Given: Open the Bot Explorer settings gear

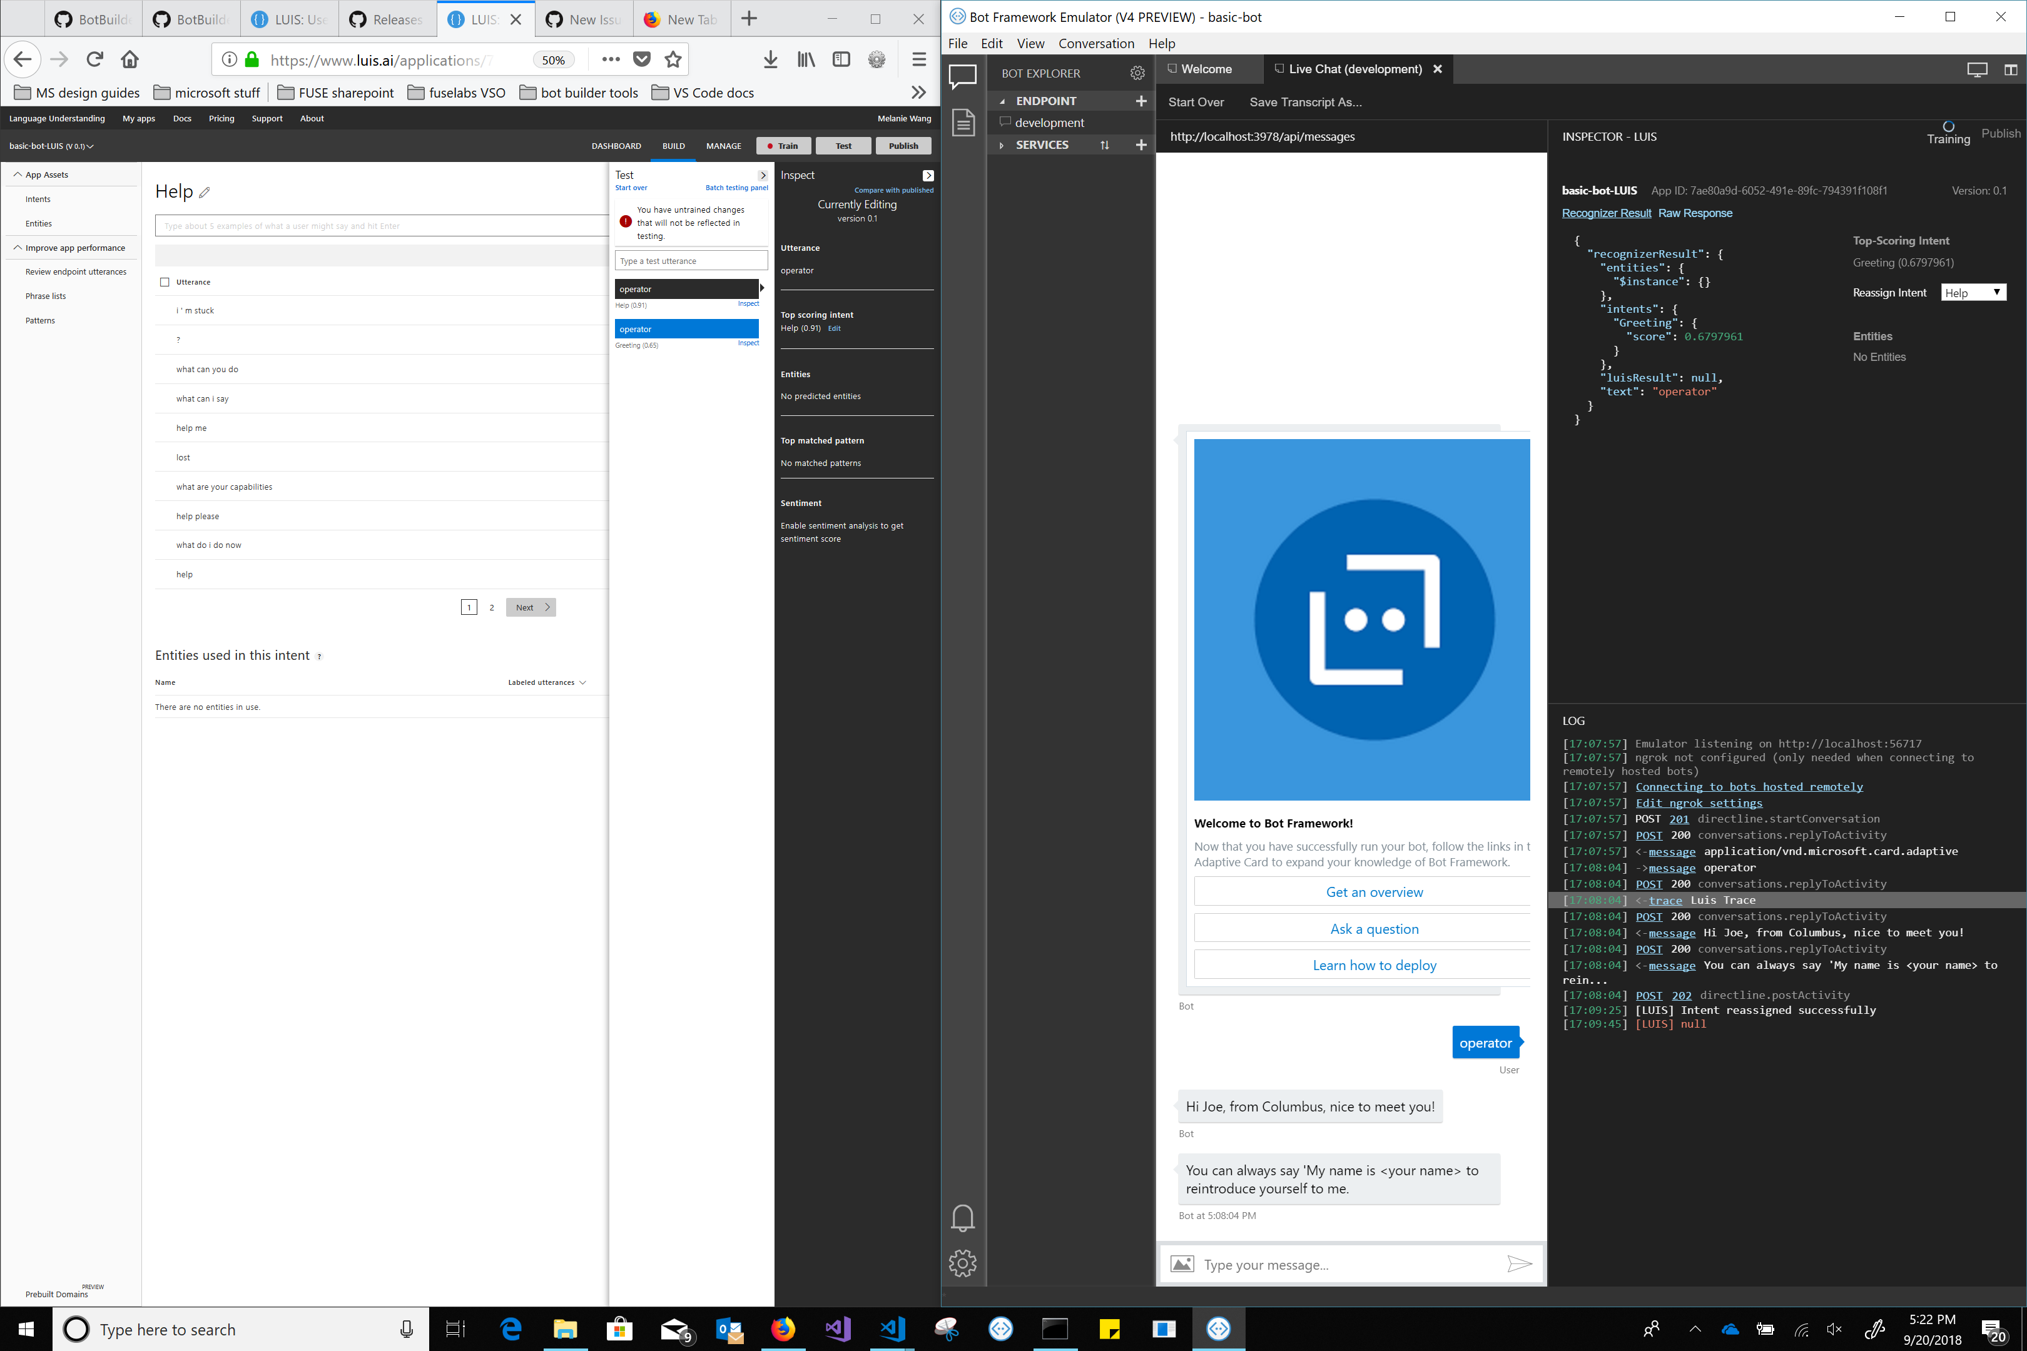Looking at the screenshot, I should click(x=1137, y=73).
